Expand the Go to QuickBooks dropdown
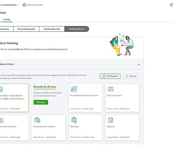 click(9, 5)
